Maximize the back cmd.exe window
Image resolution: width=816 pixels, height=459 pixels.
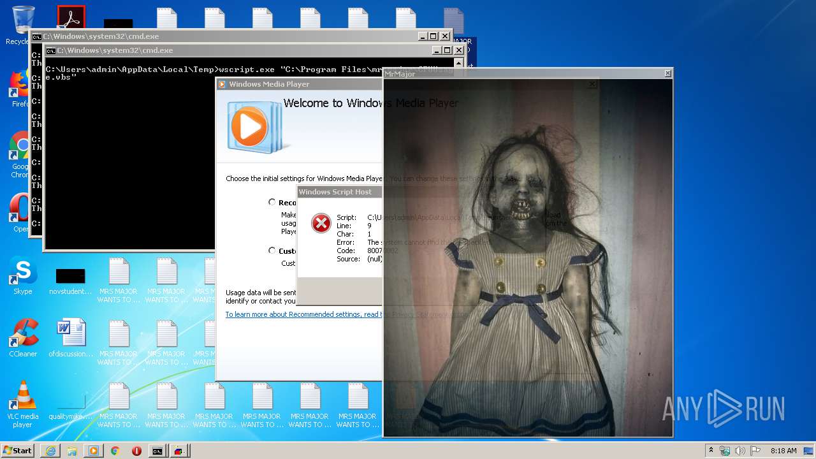tap(433, 36)
